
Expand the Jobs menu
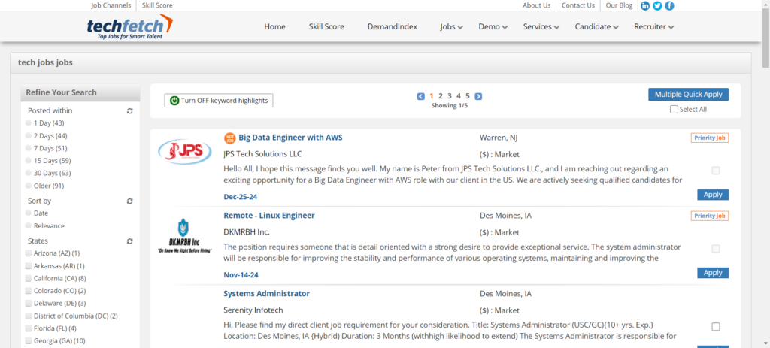pyautogui.click(x=451, y=27)
